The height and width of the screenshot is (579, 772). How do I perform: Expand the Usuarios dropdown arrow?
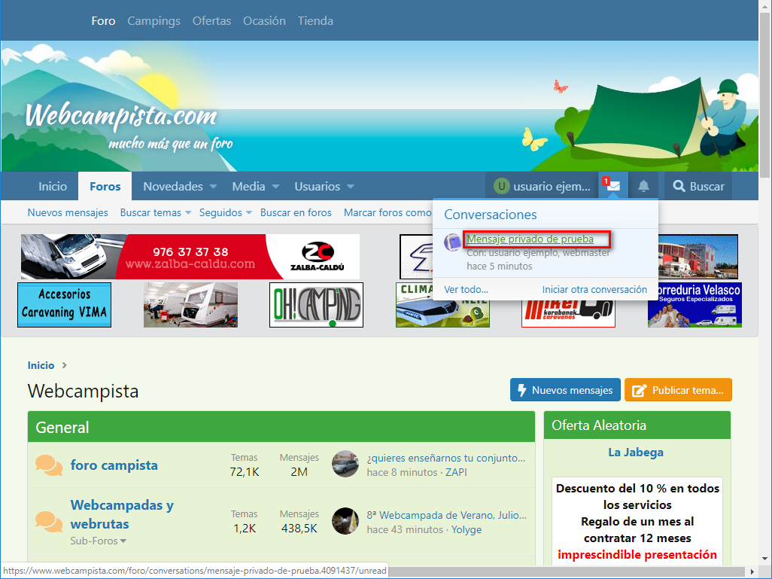pyautogui.click(x=351, y=186)
